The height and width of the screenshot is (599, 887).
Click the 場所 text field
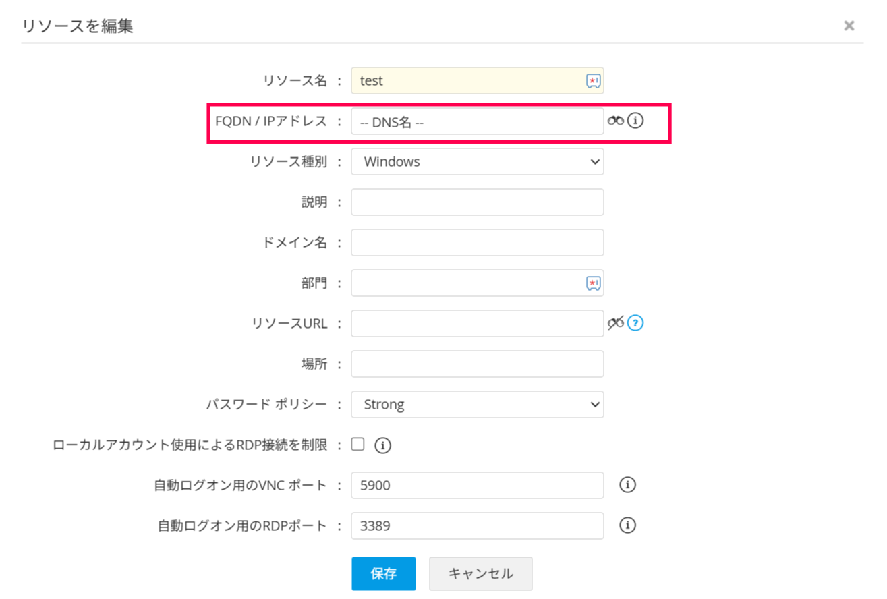[477, 364]
